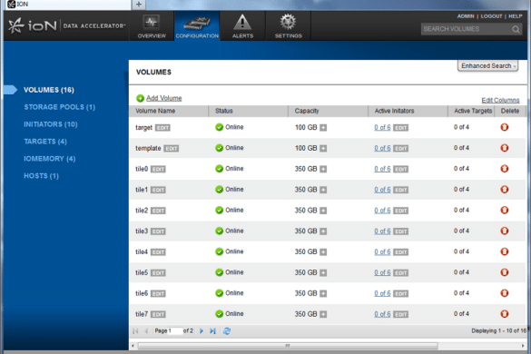Open the Settings gear icon
Screen dimensions: 531x354
click(288, 23)
